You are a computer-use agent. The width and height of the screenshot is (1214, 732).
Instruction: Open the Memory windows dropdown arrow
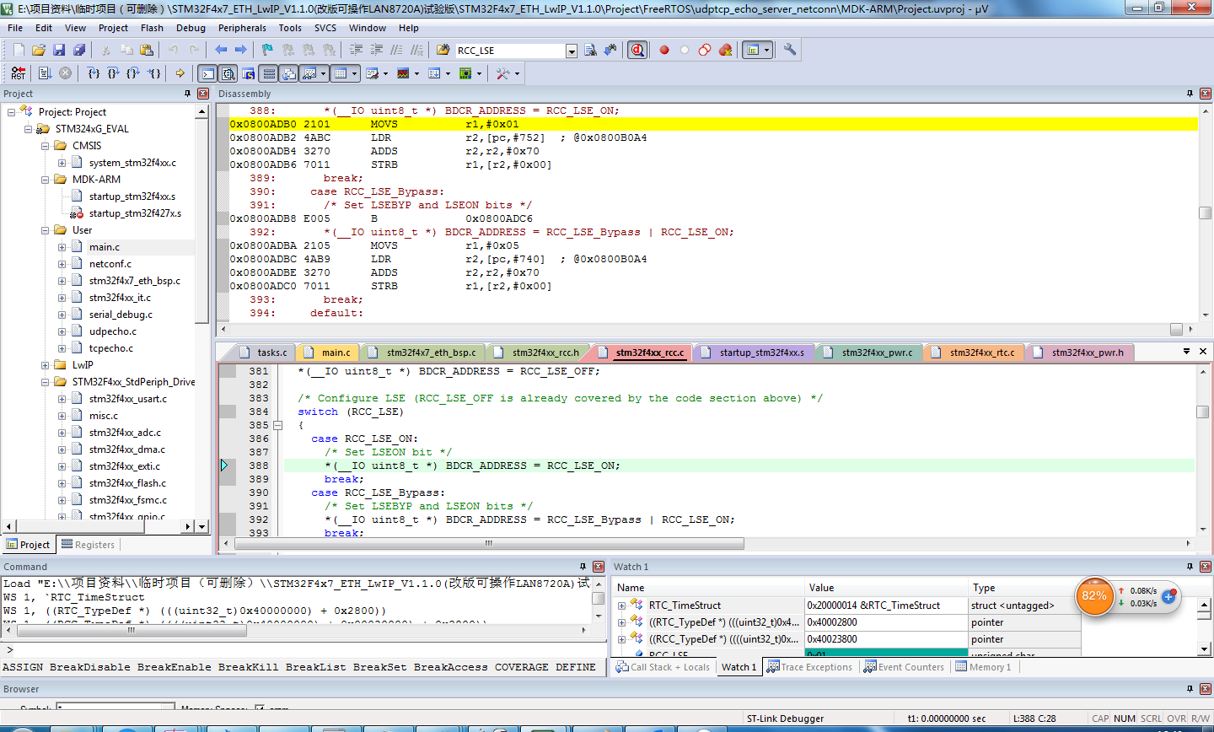point(354,74)
